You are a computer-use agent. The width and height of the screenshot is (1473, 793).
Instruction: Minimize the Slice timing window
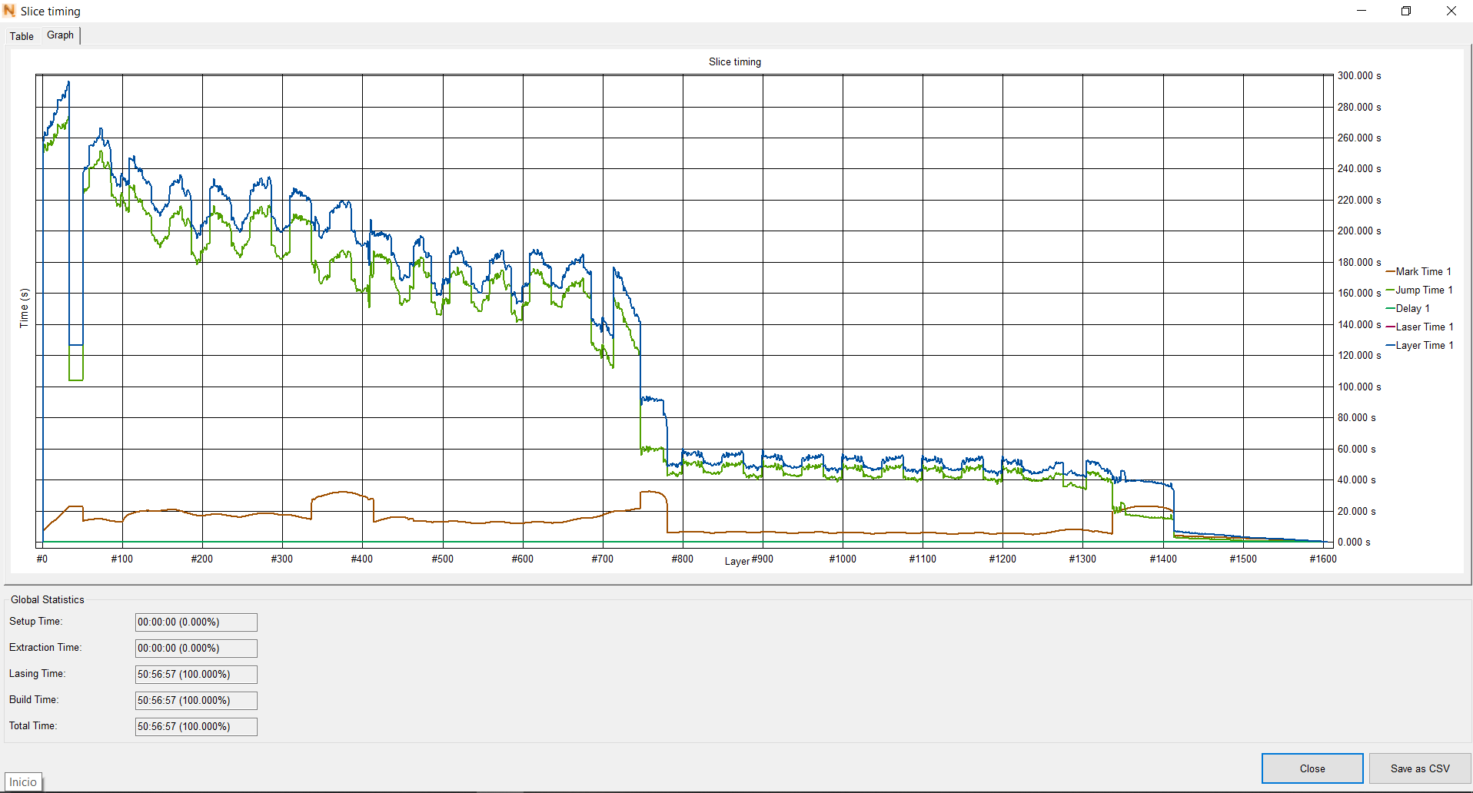1362,11
